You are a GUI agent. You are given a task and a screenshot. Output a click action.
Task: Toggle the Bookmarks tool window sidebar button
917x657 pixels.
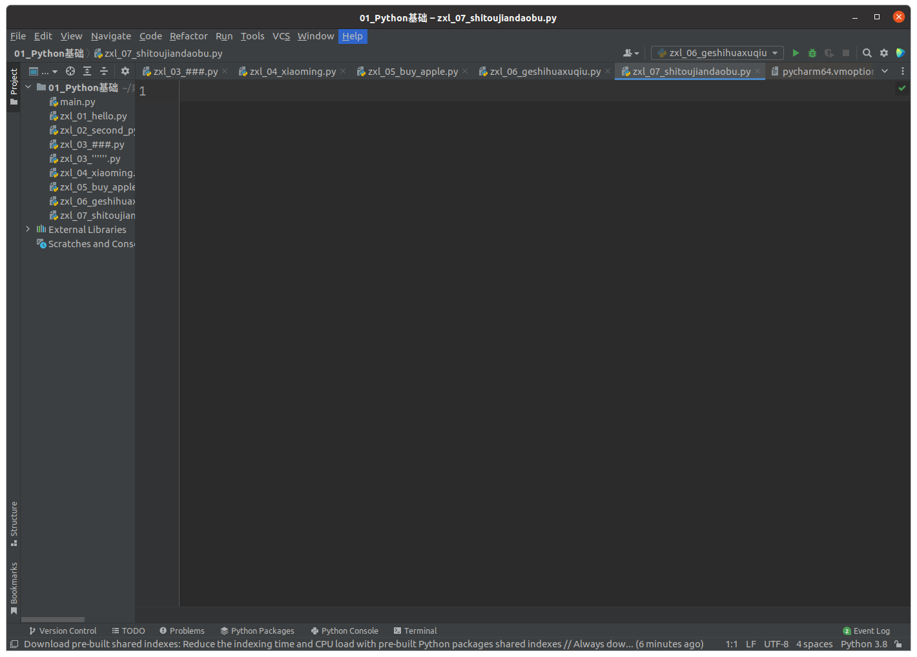pos(14,588)
